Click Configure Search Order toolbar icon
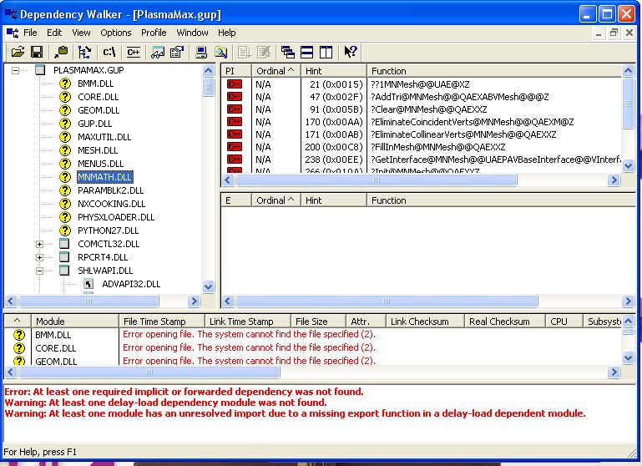642x466 pixels. click(x=220, y=52)
